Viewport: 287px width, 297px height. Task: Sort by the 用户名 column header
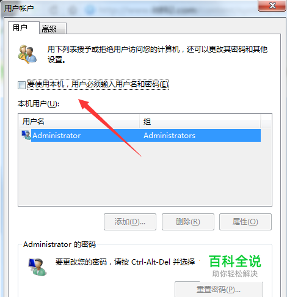[79, 121]
